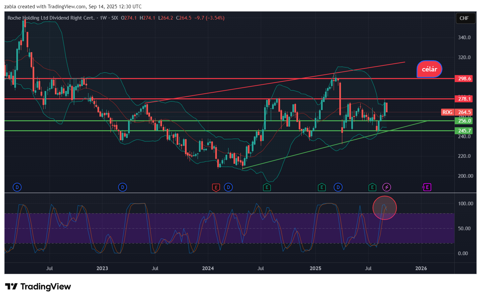Click the 2025 time axis label
This screenshot has height=299, width=481.
click(315, 268)
